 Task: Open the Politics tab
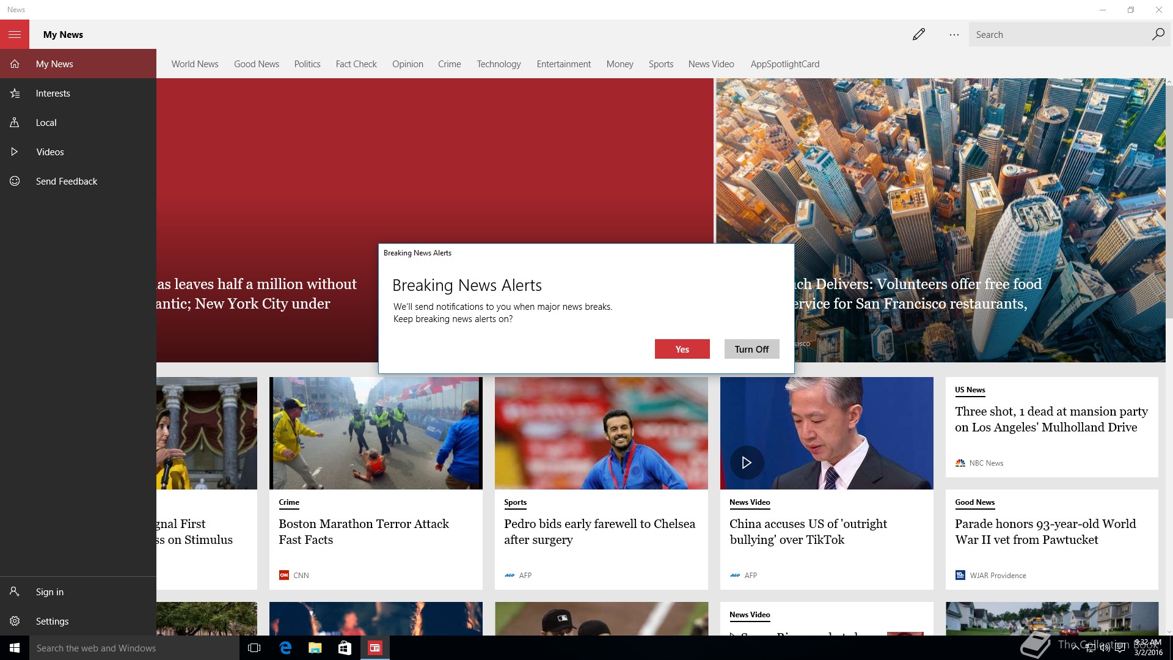tap(307, 64)
